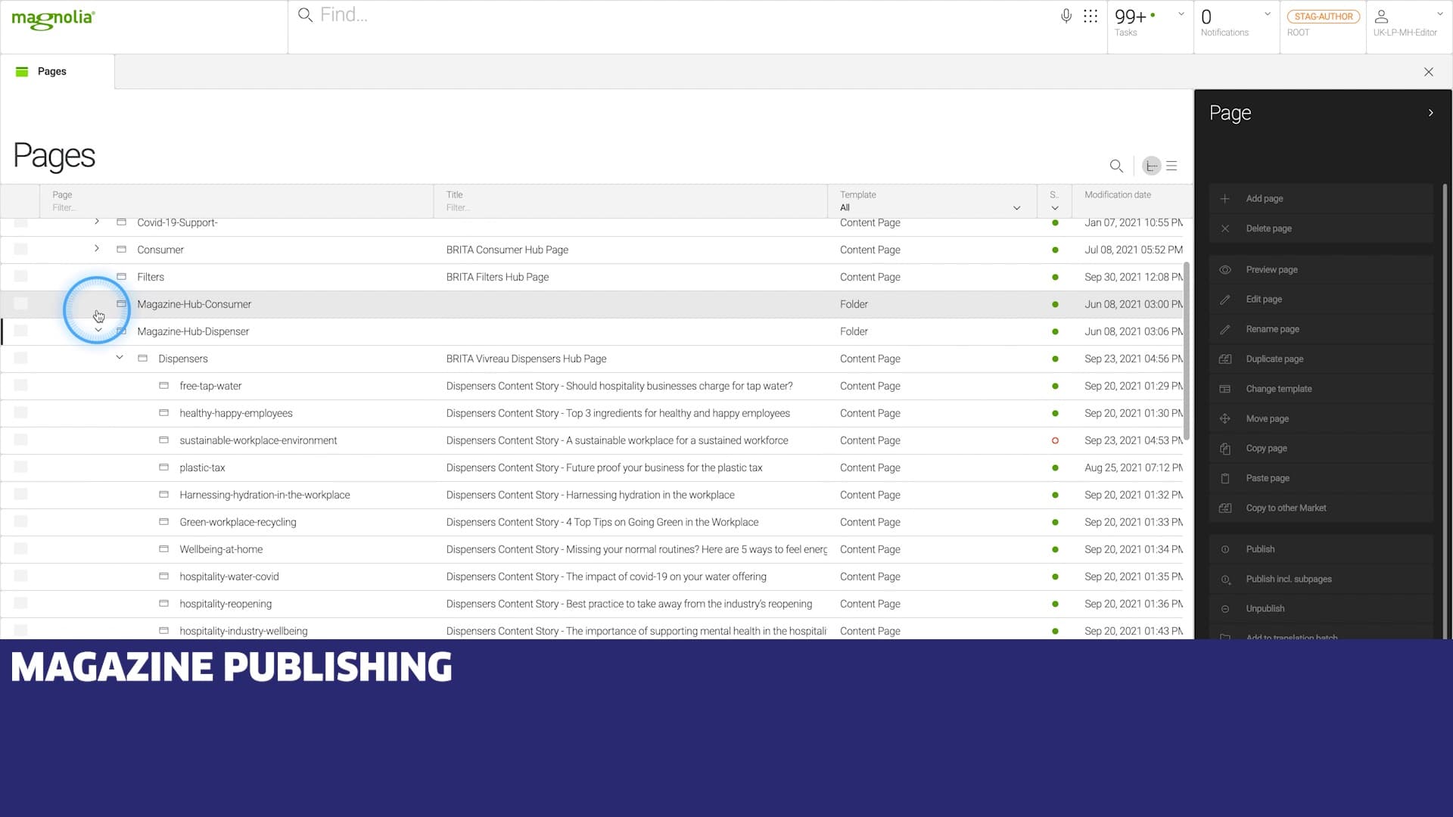This screenshot has height=817, width=1453.
Task: Click the Publish icon
Action: click(1225, 549)
